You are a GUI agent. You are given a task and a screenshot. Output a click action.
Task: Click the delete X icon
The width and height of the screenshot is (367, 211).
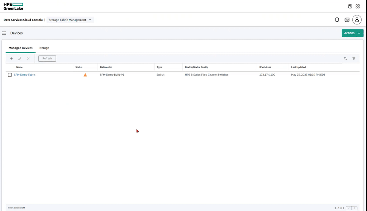tap(28, 58)
